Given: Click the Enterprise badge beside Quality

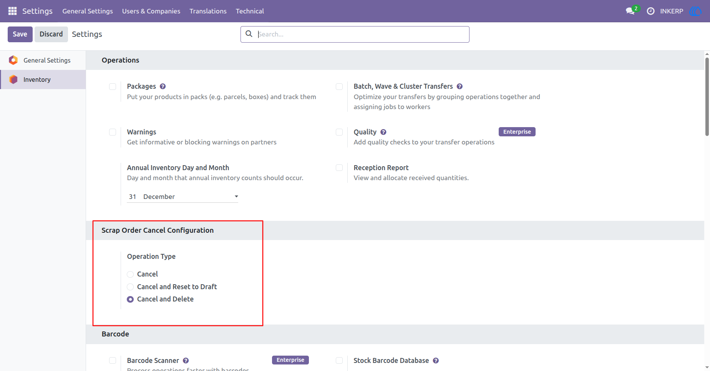Looking at the screenshot, I should point(517,132).
